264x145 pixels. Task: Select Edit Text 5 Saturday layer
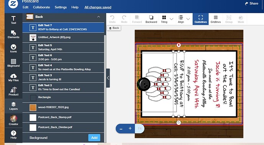(x=63, y=47)
